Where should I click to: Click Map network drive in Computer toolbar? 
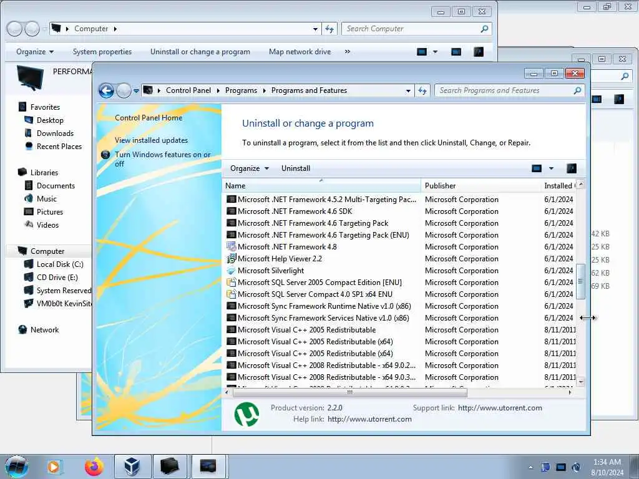300,52
